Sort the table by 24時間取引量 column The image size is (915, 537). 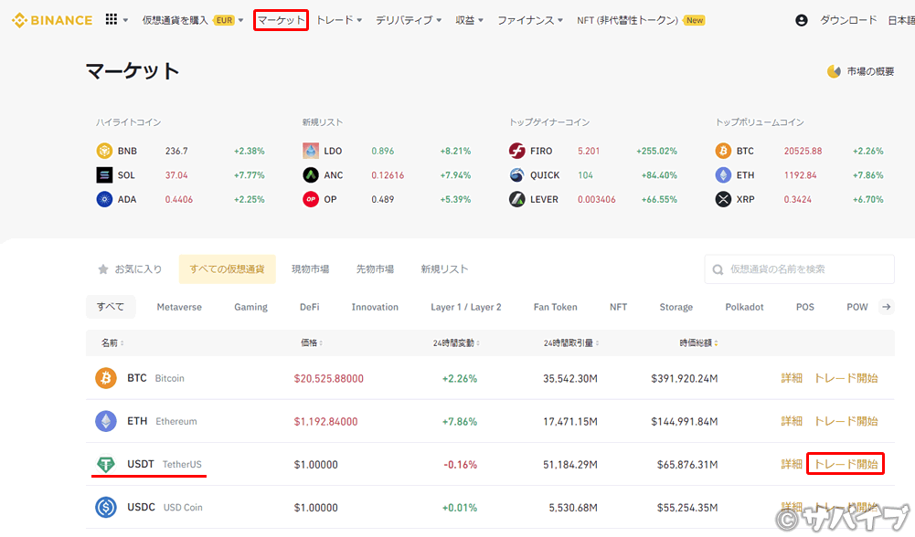[x=571, y=342]
